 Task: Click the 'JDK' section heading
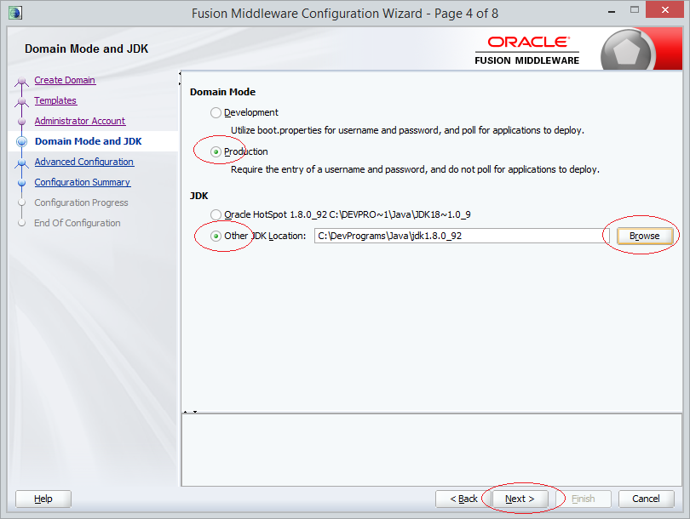click(x=198, y=196)
